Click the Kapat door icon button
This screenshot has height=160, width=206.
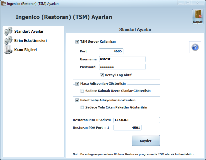[x=198, y=17]
